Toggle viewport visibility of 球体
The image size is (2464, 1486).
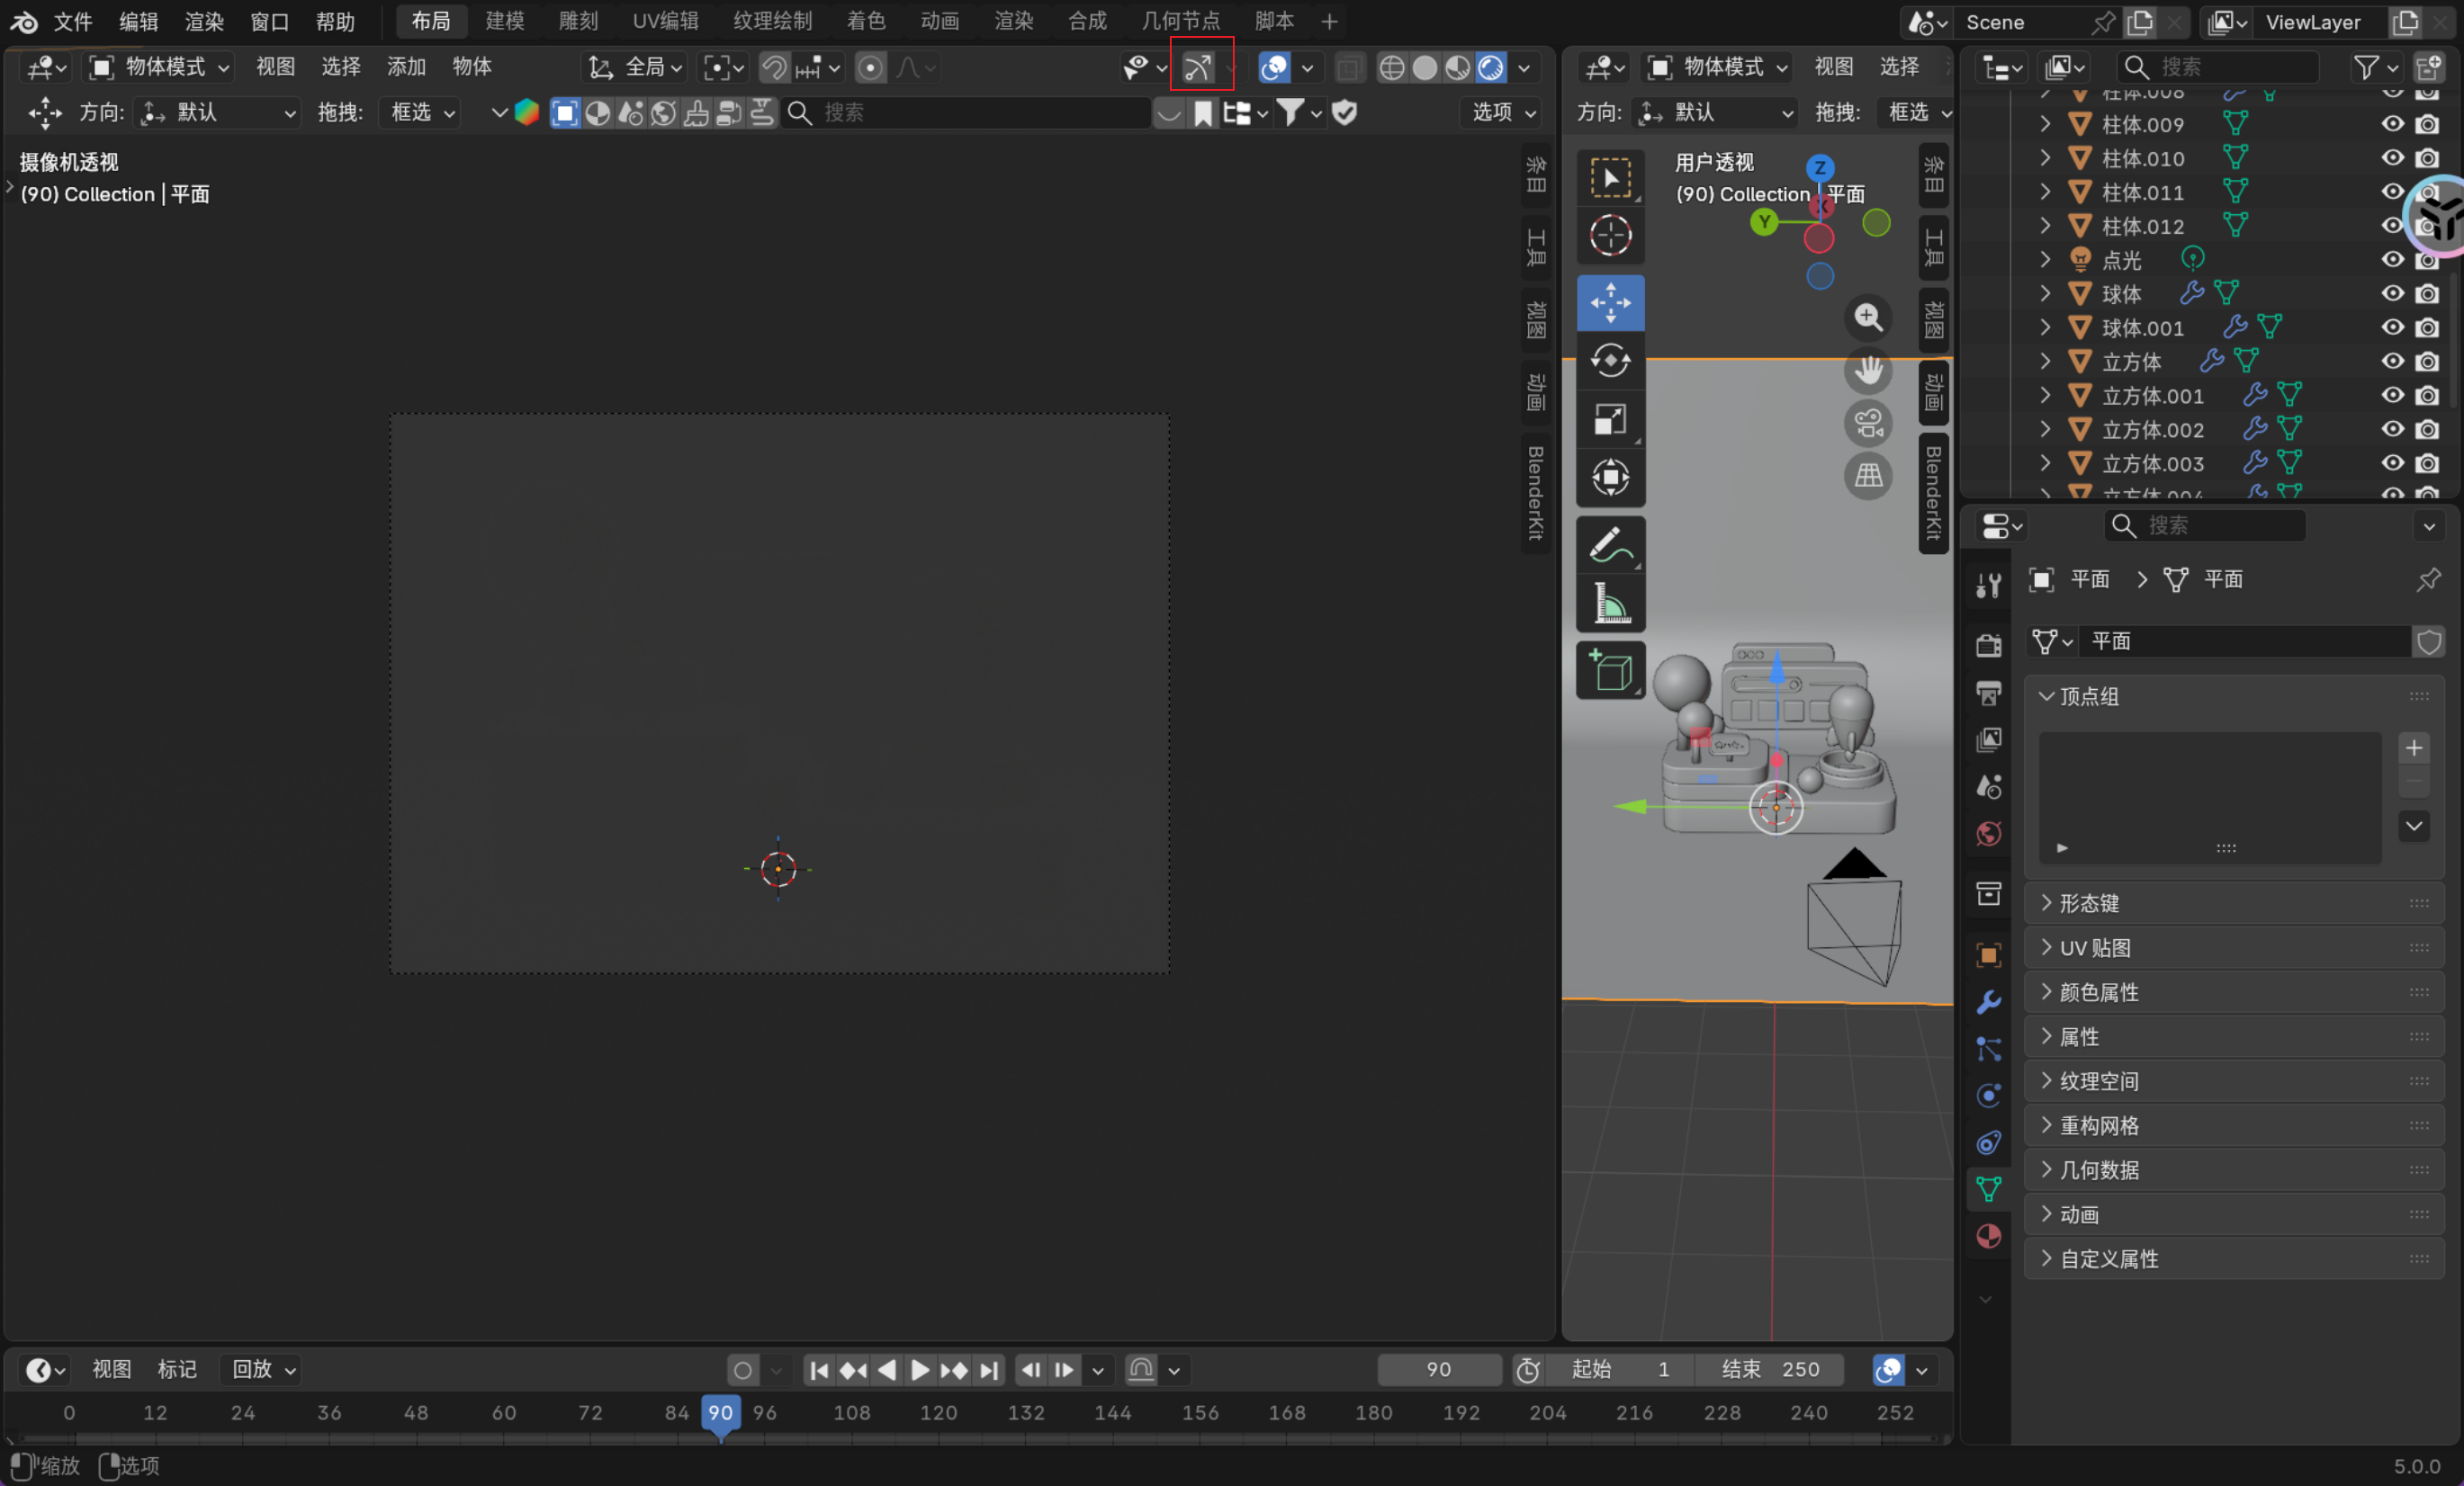[2392, 294]
